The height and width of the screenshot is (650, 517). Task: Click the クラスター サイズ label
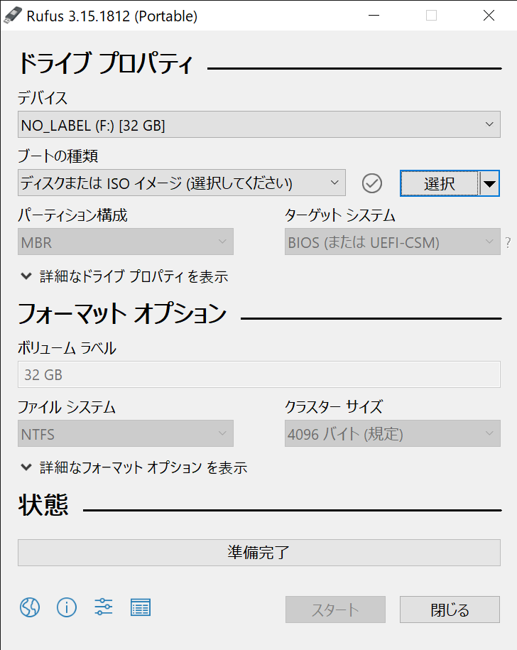pyautogui.click(x=334, y=407)
